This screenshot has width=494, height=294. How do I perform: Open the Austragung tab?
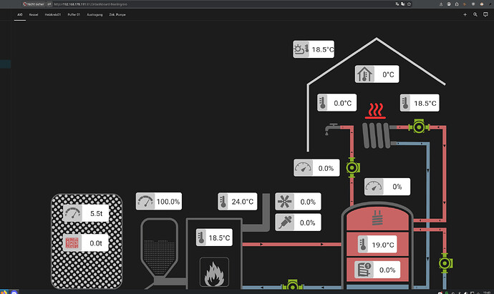tap(95, 15)
